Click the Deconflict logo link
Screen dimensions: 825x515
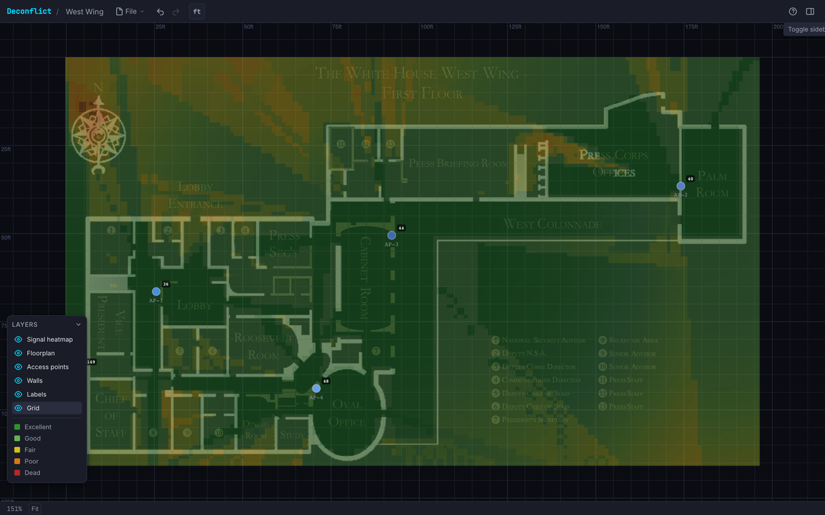(29, 12)
